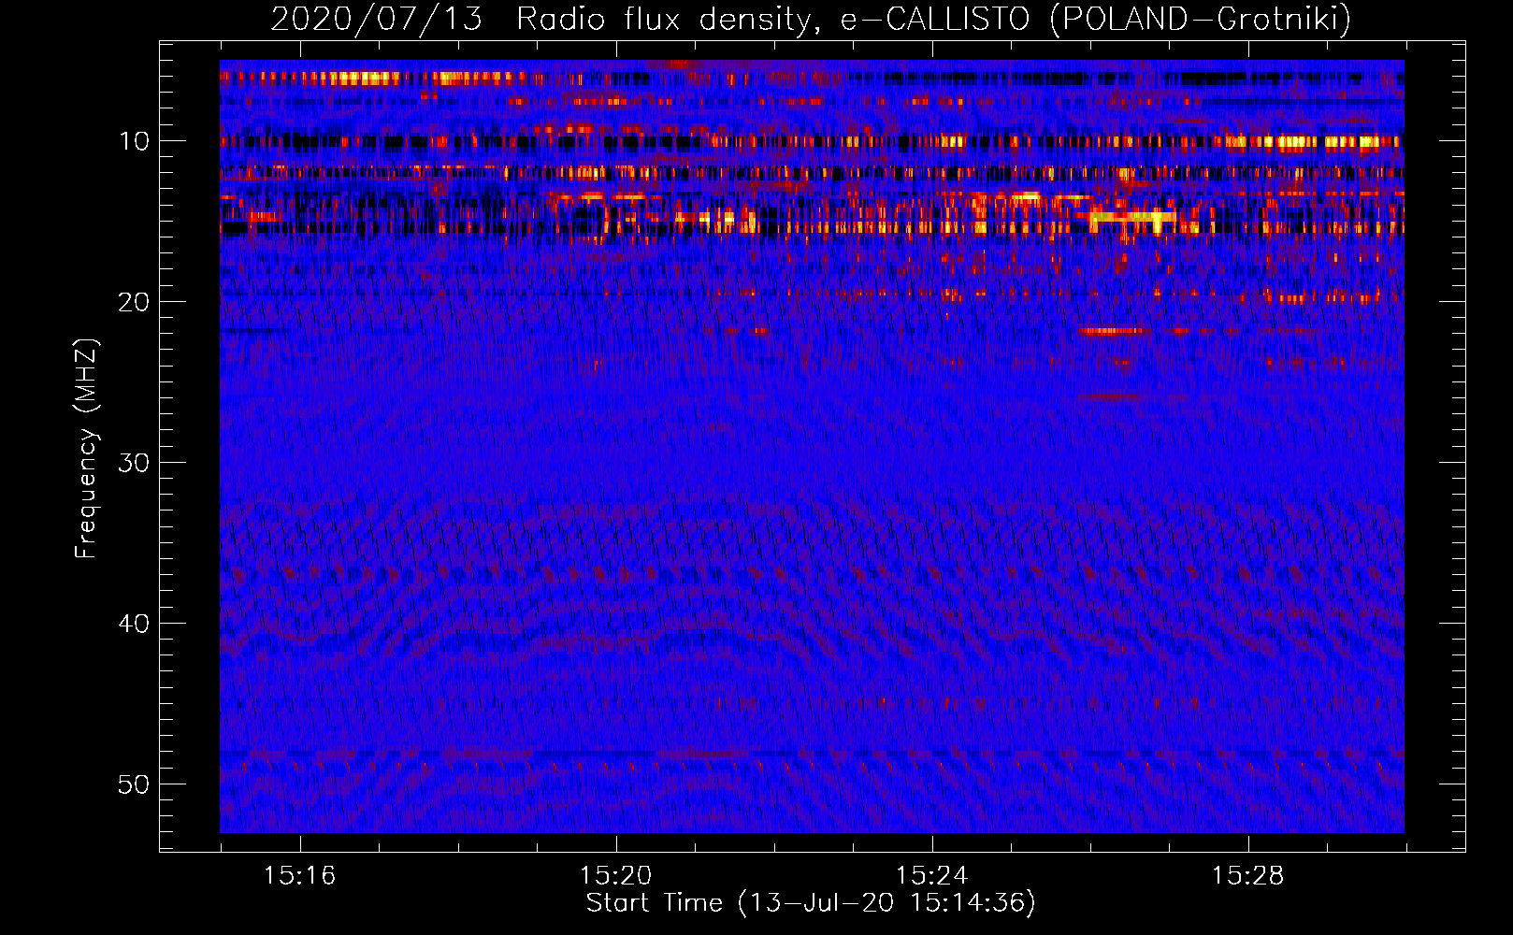Click the 15:28 time tick label

point(1247,875)
